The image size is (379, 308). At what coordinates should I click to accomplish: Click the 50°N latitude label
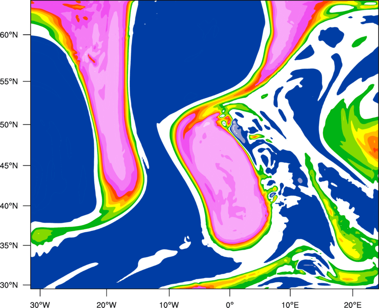click(9, 125)
